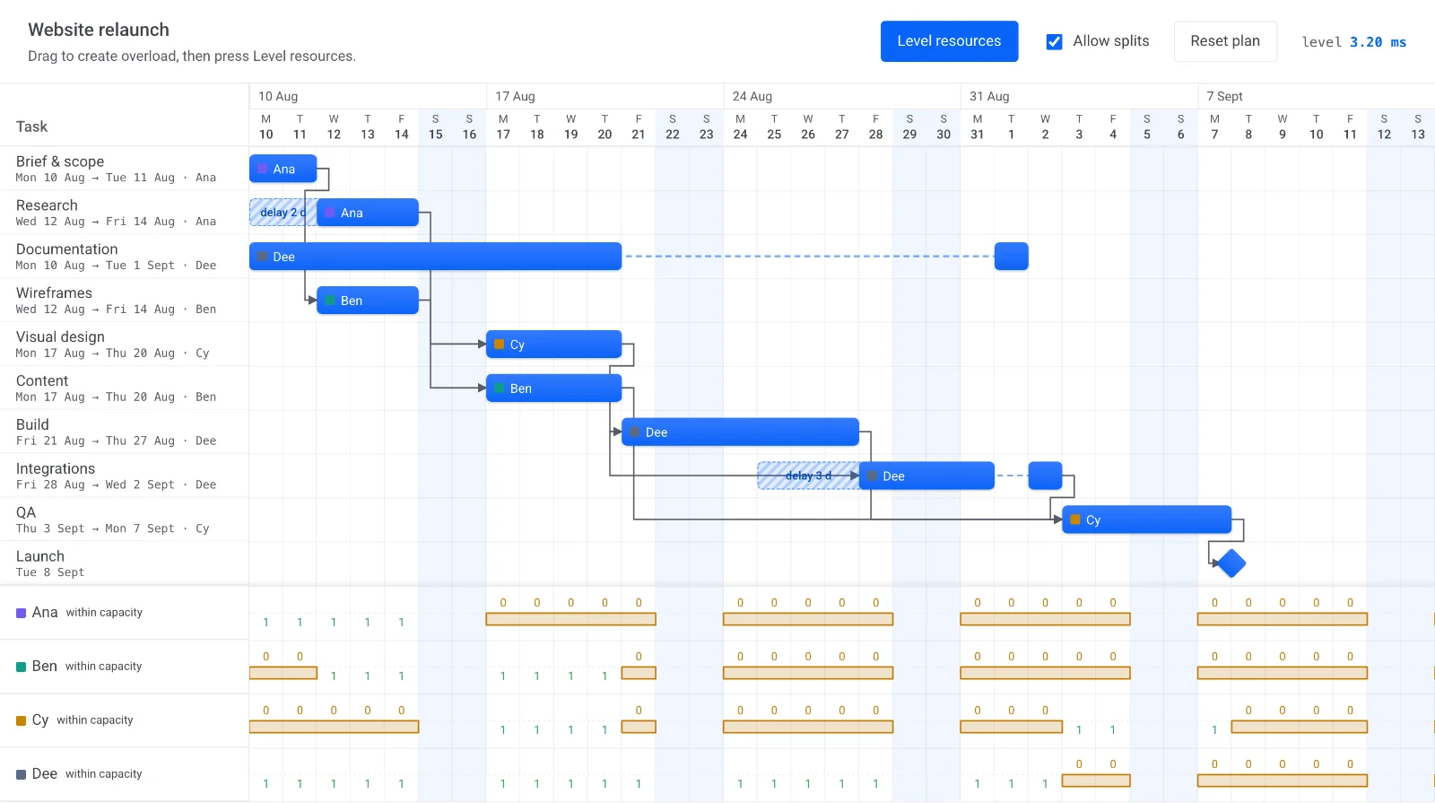Click the purple square icon in Brief & scope bar
The image size is (1435, 803).
(x=263, y=169)
